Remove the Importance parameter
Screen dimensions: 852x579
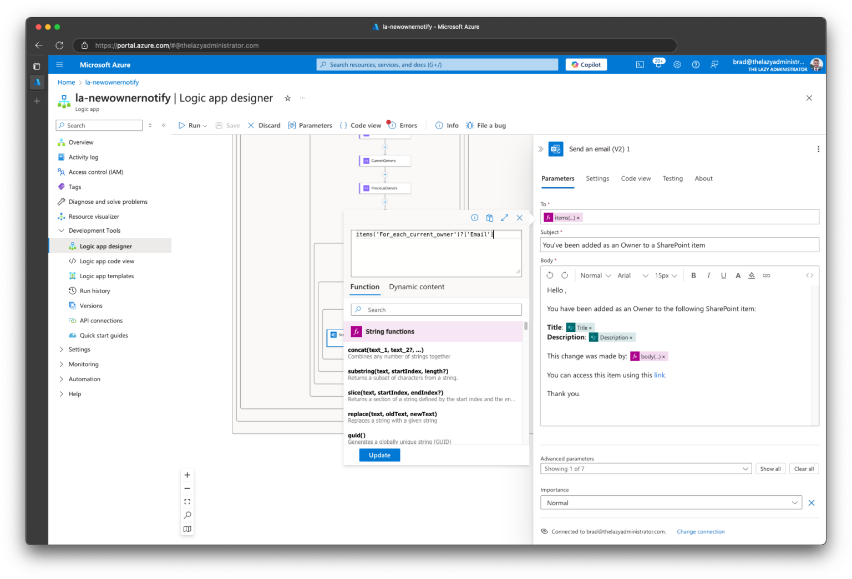coord(812,503)
